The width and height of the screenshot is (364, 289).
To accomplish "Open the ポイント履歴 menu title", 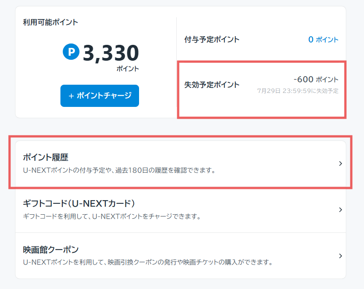I will pyautogui.click(x=45, y=157).
